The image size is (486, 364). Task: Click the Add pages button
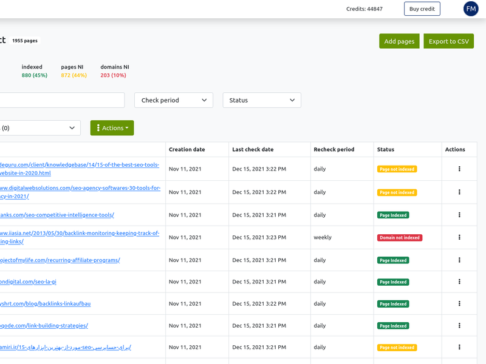click(399, 41)
